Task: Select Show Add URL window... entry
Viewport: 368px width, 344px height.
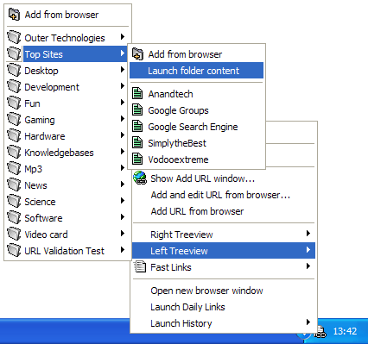Action: coord(224,178)
